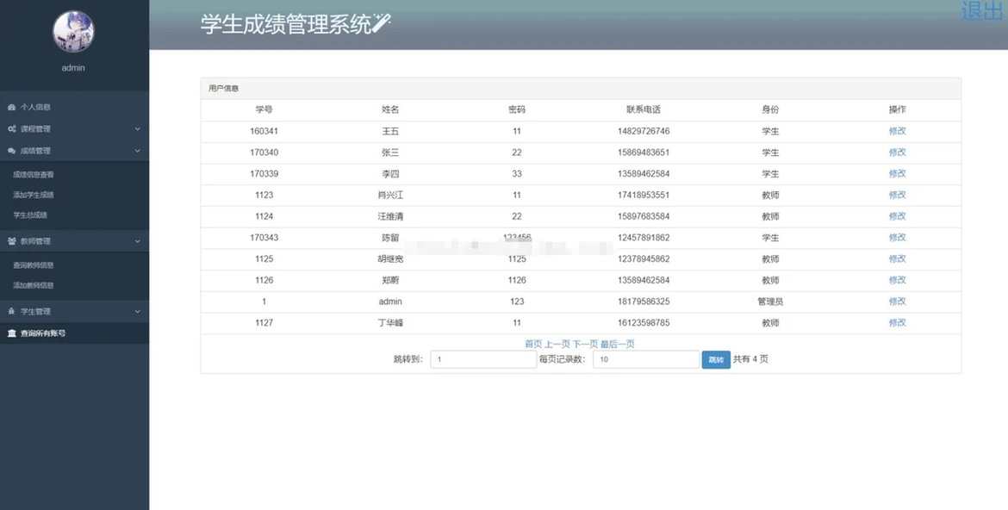Select student ID cell 170339

(x=264, y=174)
